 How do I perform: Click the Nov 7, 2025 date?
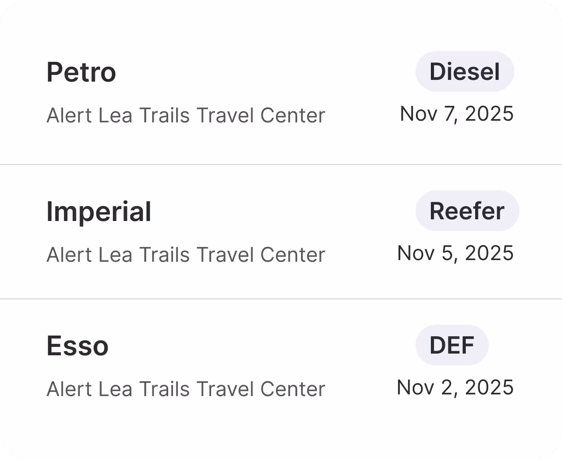[x=456, y=114]
